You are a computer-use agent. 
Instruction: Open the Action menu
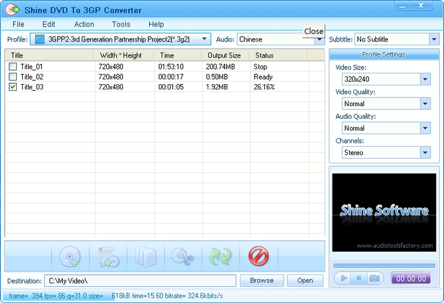coord(84,24)
